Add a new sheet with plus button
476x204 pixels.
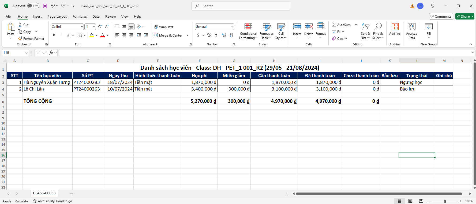(72, 194)
